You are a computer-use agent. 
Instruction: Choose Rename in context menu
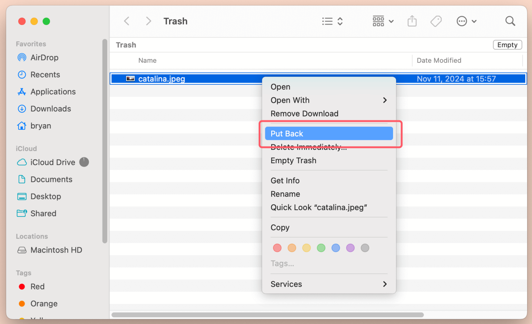point(329,194)
